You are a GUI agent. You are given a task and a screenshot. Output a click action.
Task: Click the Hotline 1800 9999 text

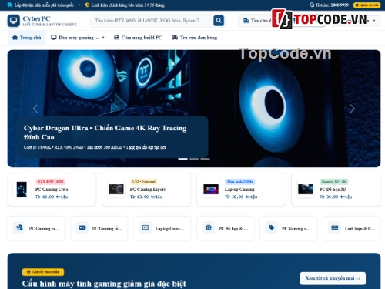click(x=332, y=5)
